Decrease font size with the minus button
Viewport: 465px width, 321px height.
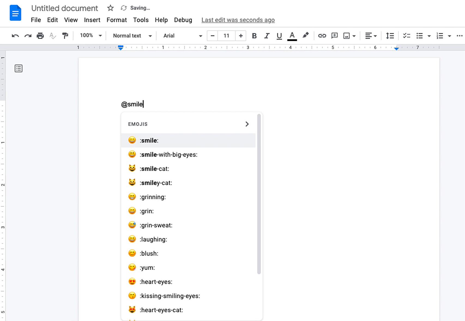pos(212,36)
